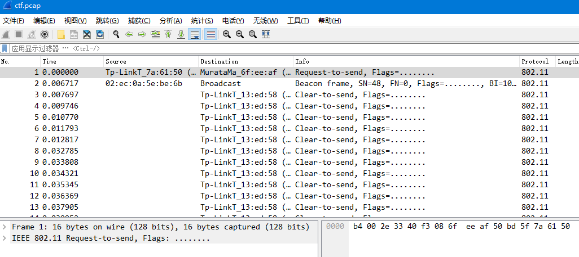Screen dimensions: 579x257
Task: Zoom out packet text
Action: [240, 34]
